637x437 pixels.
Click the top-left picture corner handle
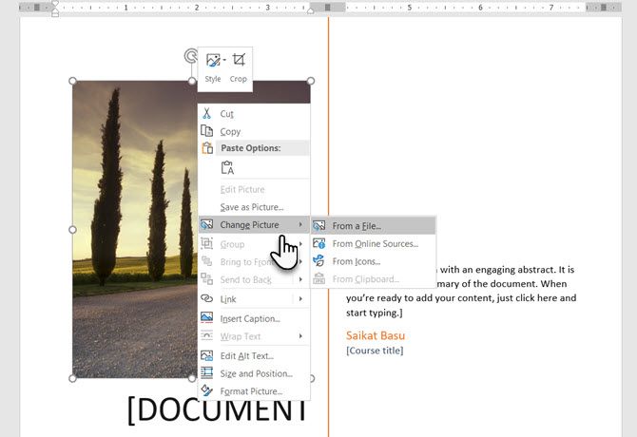point(72,81)
